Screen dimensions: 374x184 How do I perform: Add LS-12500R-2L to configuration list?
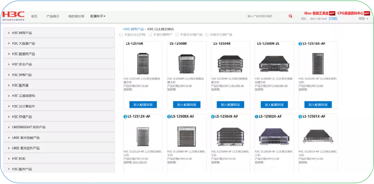click(274, 105)
